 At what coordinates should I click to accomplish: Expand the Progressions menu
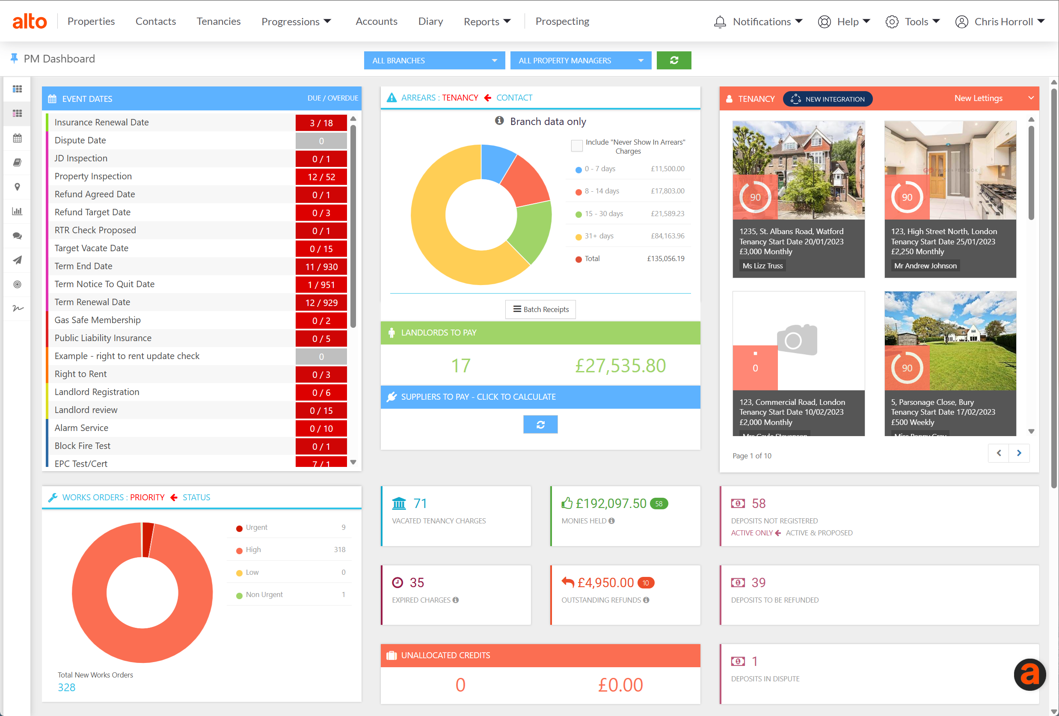coord(296,21)
